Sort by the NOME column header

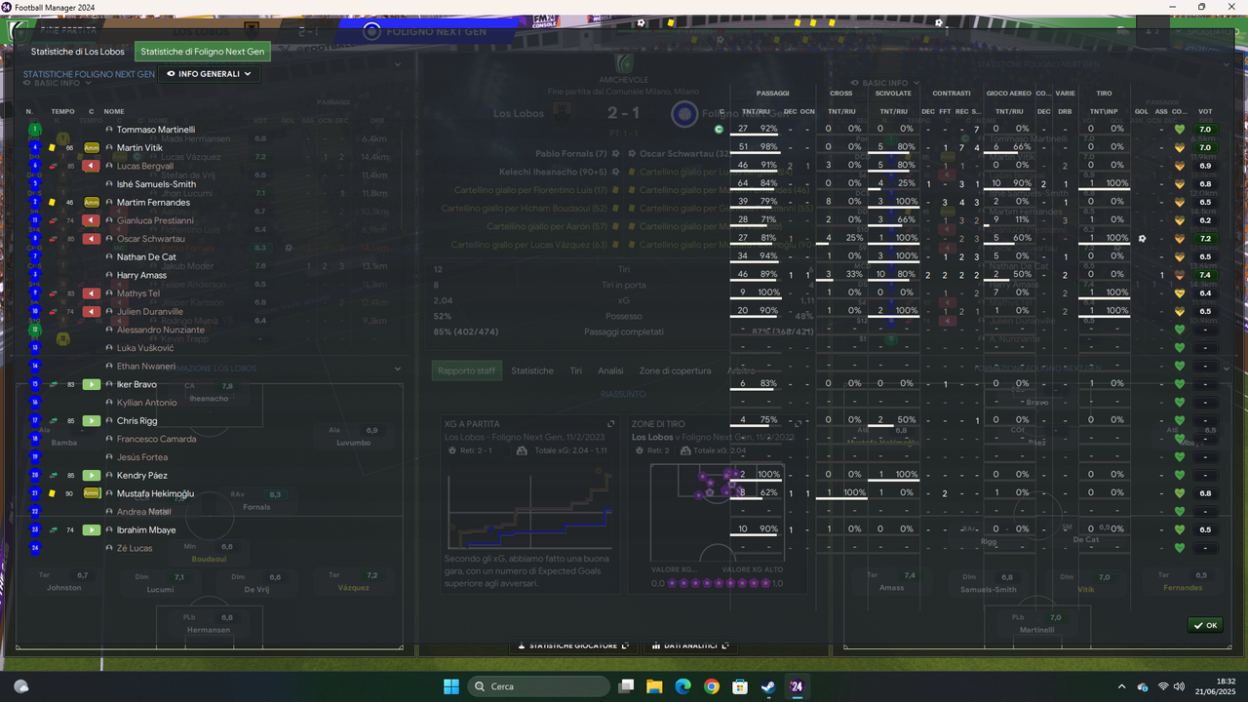tap(114, 112)
